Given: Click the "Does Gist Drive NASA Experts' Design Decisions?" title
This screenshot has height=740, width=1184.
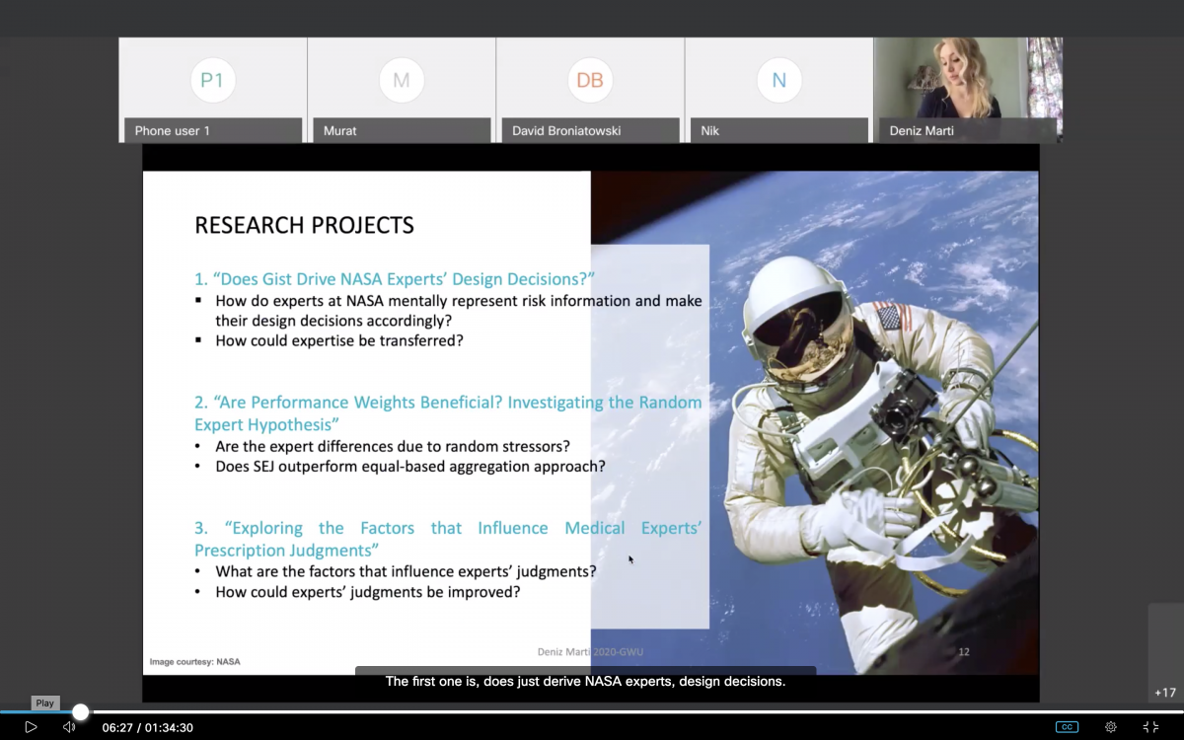Looking at the screenshot, I should pyautogui.click(x=395, y=279).
